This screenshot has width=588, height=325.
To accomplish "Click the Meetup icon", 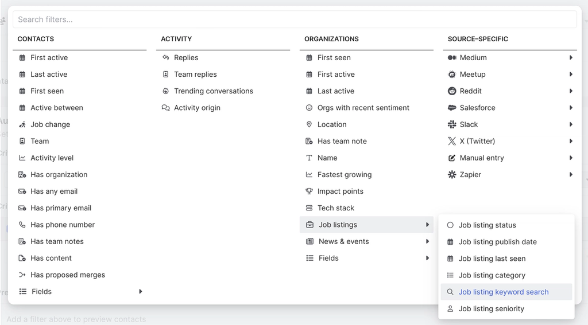I will (x=452, y=75).
